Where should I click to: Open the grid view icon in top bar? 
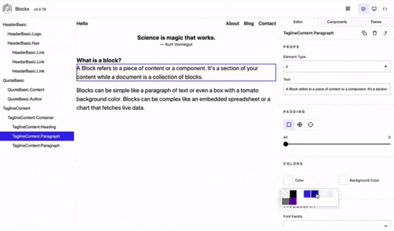(x=348, y=9)
